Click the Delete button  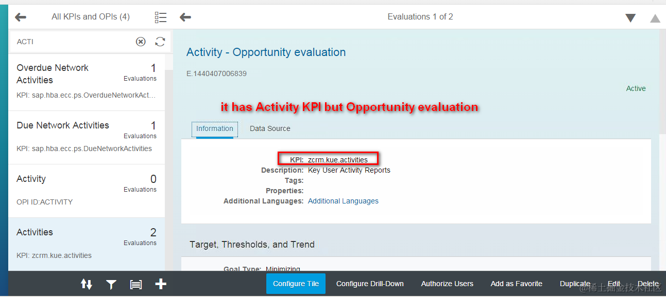(x=648, y=284)
